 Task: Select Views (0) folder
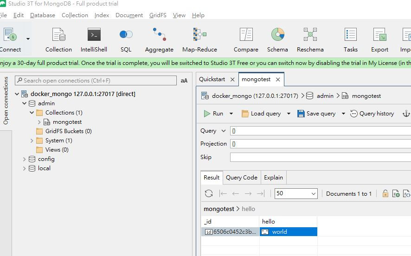click(x=57, y=150)
